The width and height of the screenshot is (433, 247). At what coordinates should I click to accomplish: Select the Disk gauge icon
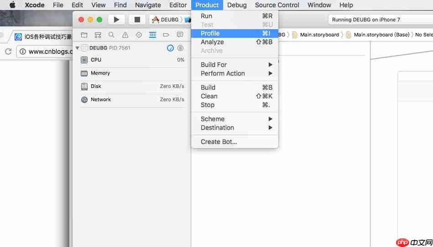[84, 86]
